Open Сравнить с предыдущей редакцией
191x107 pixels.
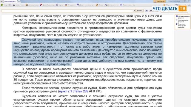coord(181,26)
